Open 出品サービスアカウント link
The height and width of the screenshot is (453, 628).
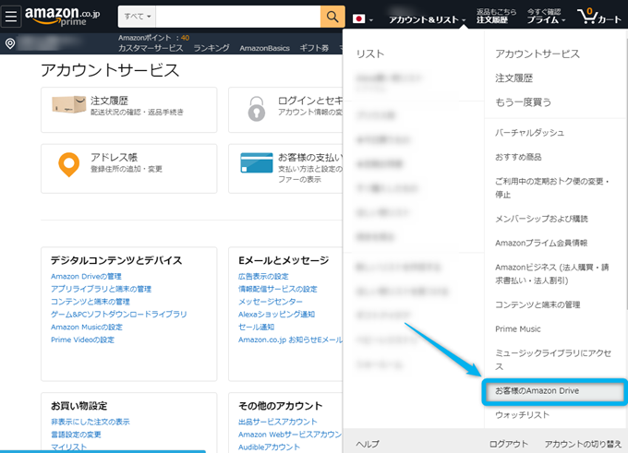click(x=278, y=422)
